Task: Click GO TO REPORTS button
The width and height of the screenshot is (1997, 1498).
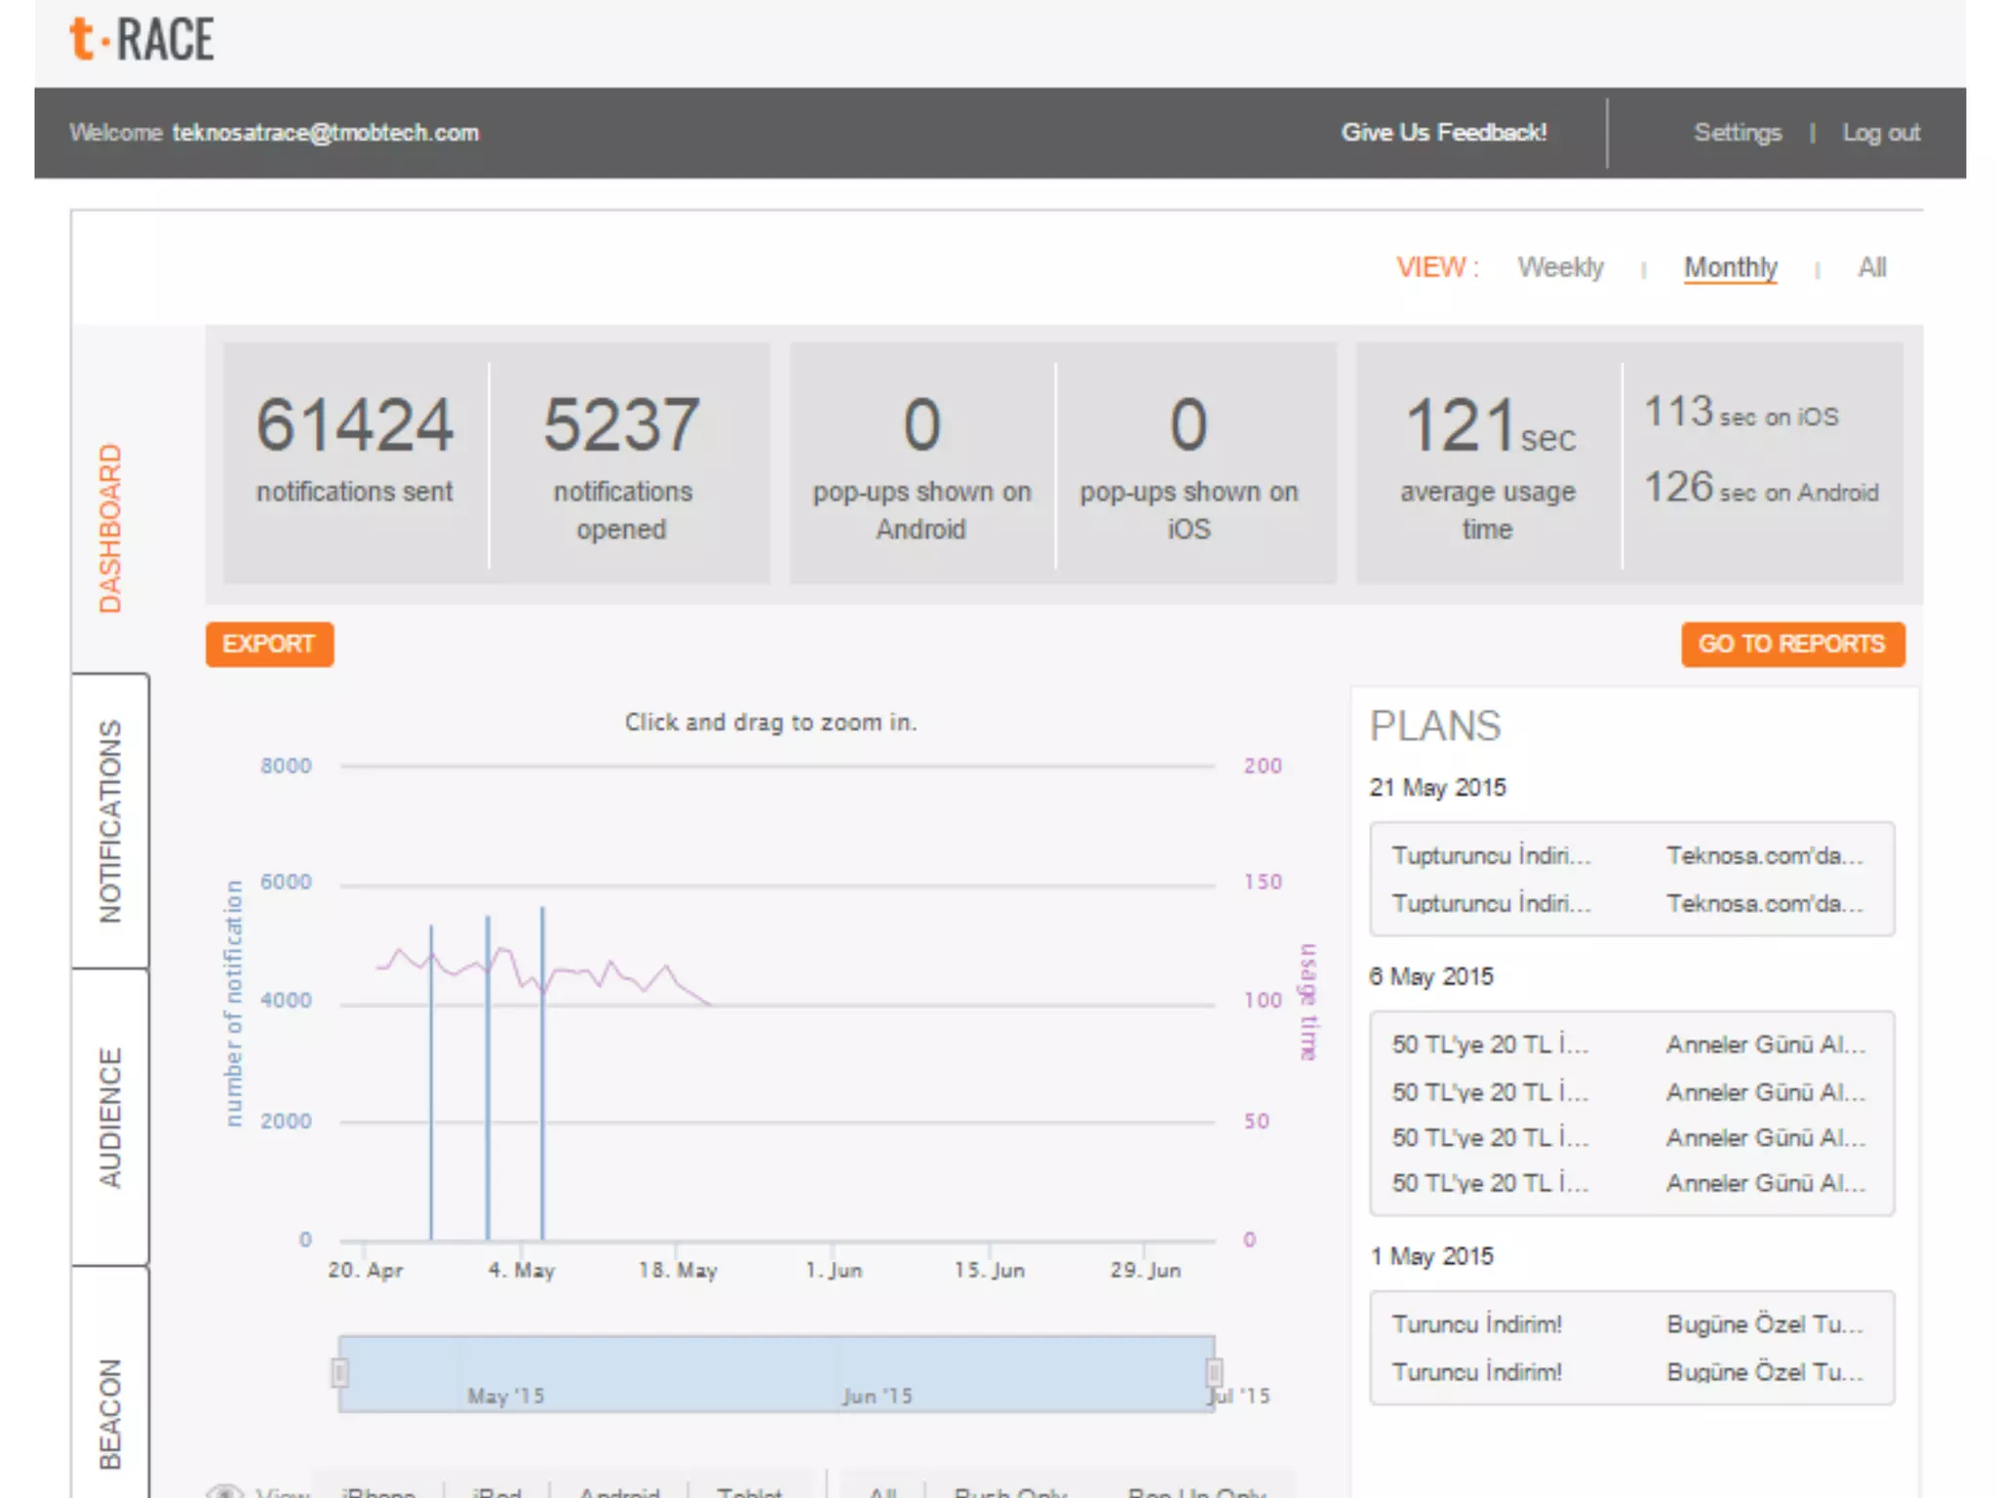Action: [1791, 645]
